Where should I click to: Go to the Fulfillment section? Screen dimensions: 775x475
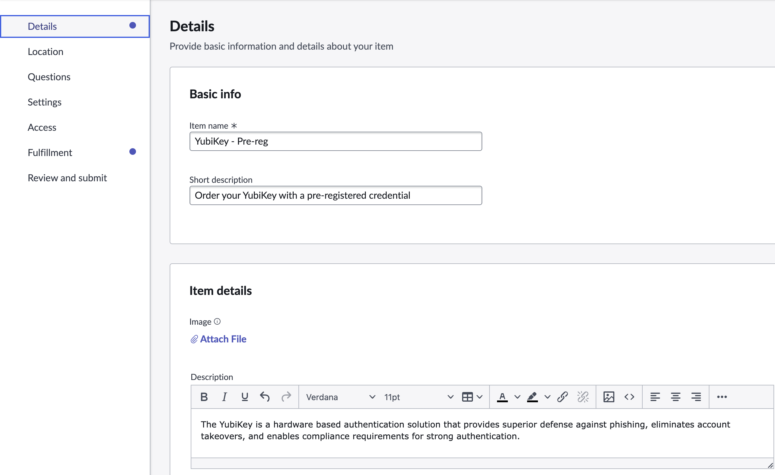pos(75,152)
